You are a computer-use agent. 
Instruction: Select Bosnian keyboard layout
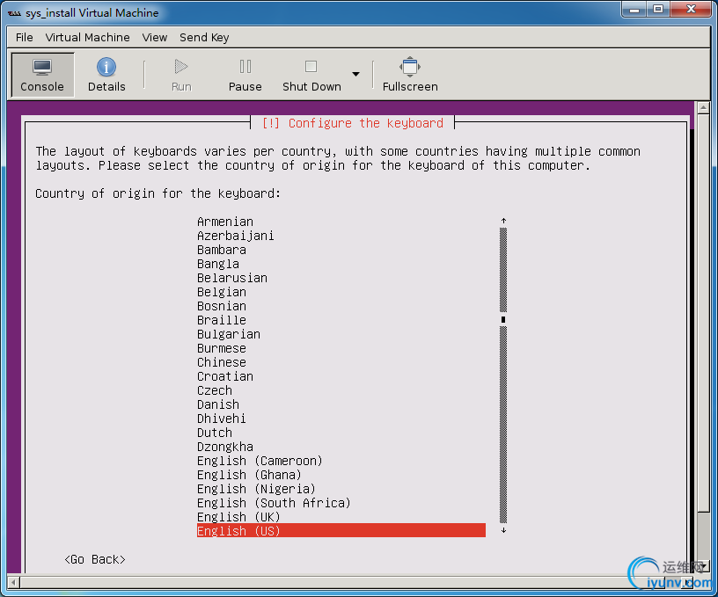(222, 306)
